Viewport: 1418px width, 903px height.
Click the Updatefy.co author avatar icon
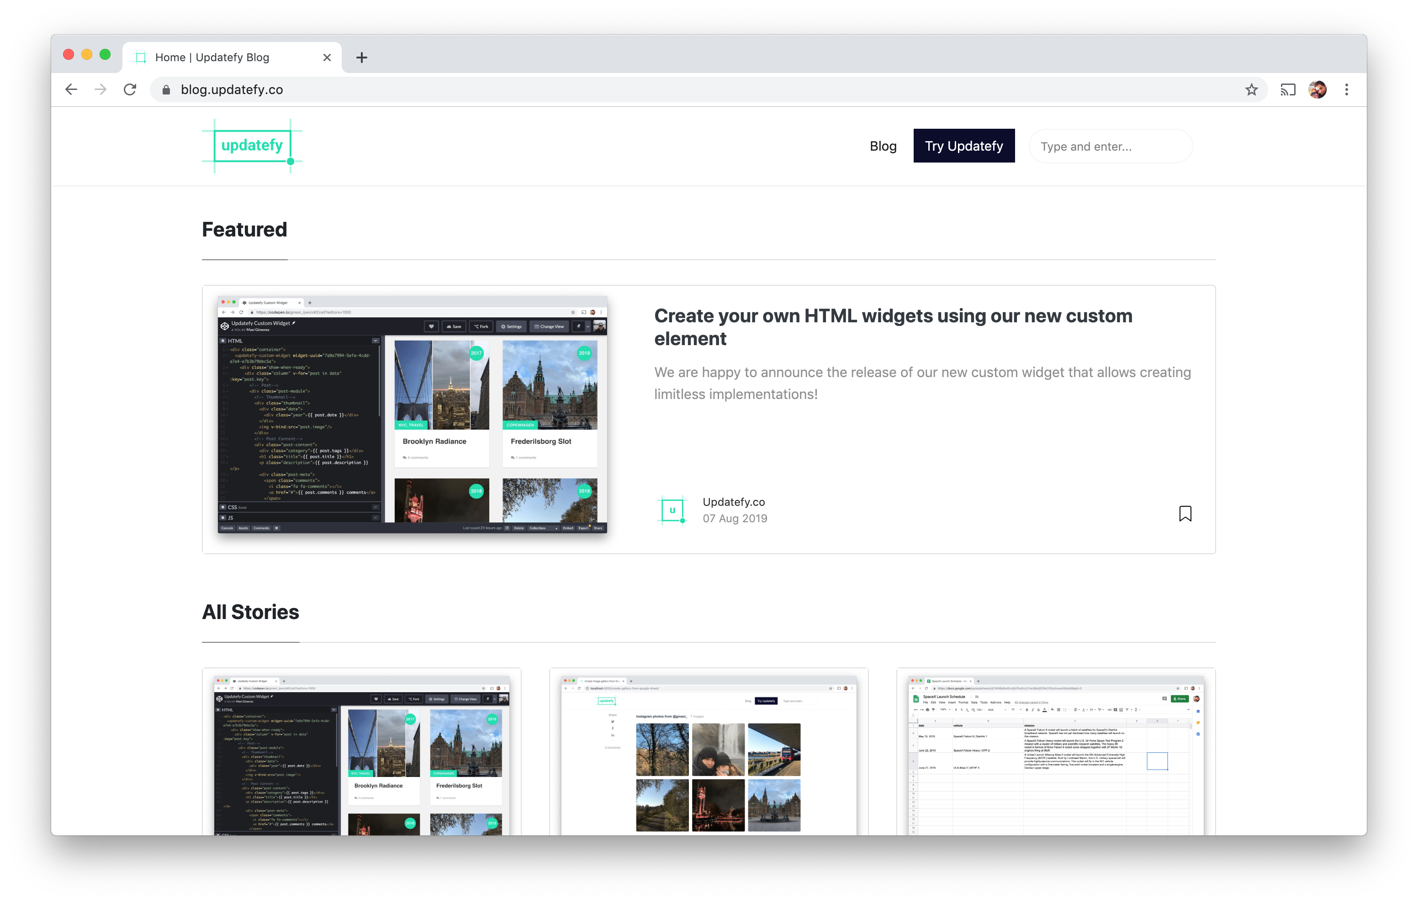pyautogui.click(x=672, y=510)
